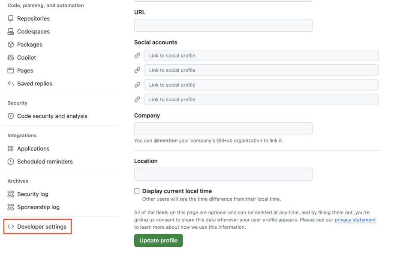Navigate to Sponsorship log in the sidebar
Viewport: 403px width, 254px height.
[11, 207]
